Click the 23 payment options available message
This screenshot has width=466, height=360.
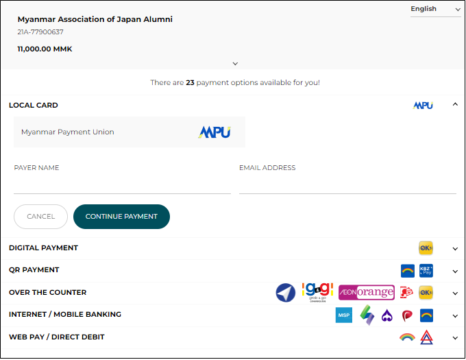point(235,83)
